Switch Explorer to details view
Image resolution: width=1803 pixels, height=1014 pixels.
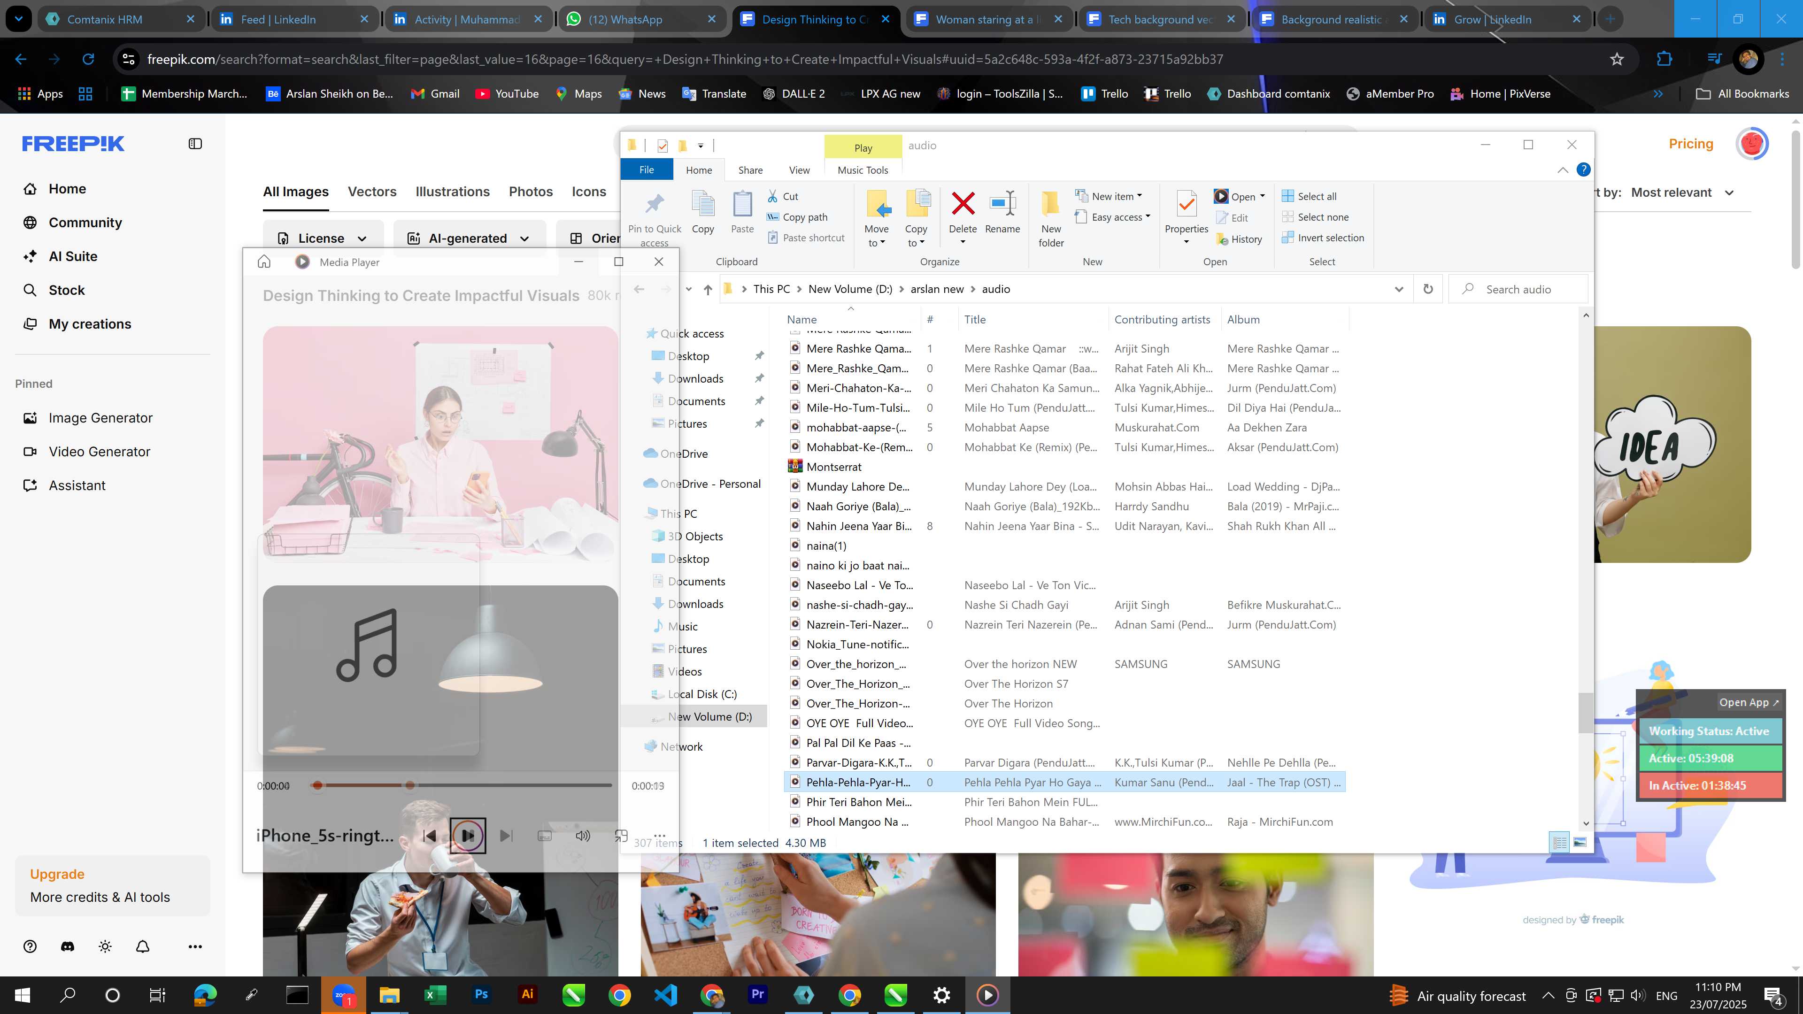coord(1559,842)
